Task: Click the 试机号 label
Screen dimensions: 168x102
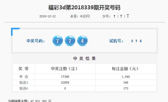Action: [x=116, y=41]
